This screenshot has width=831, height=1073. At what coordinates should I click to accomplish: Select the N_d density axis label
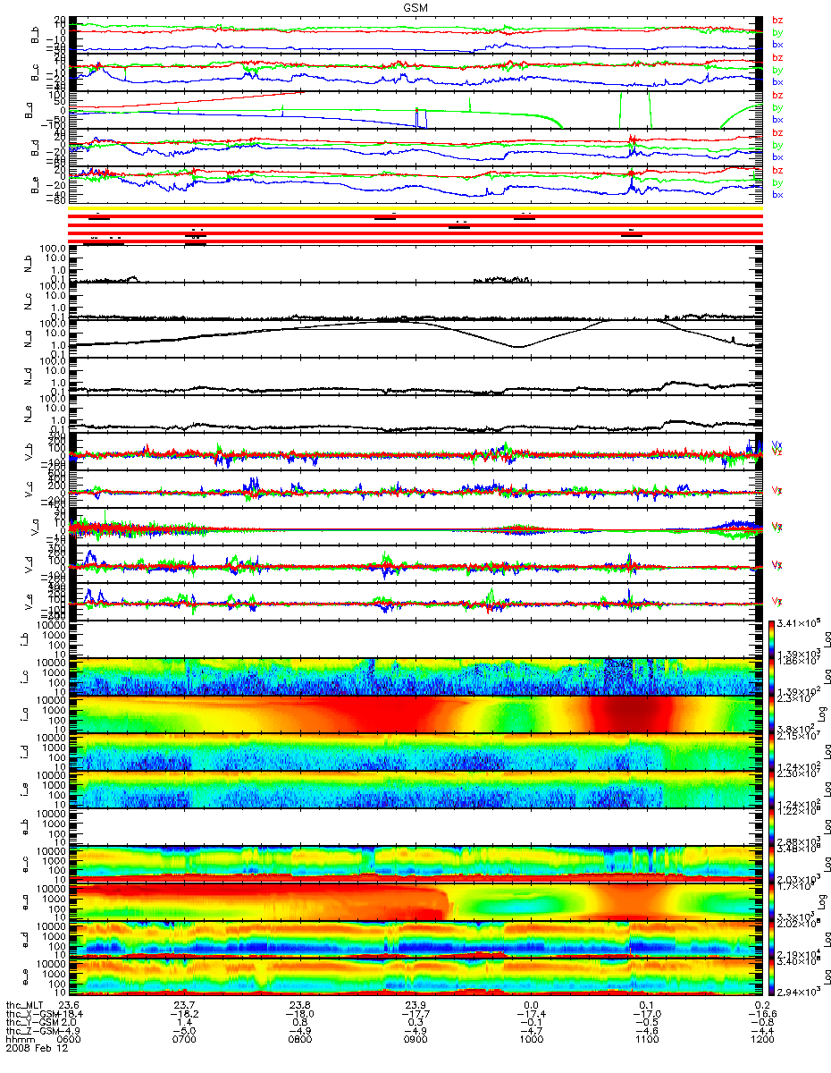coord(26,376)
